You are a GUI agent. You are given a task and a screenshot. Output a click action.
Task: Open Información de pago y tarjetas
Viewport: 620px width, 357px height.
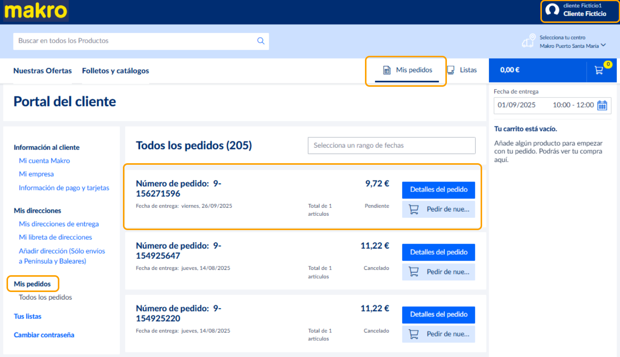64,188
